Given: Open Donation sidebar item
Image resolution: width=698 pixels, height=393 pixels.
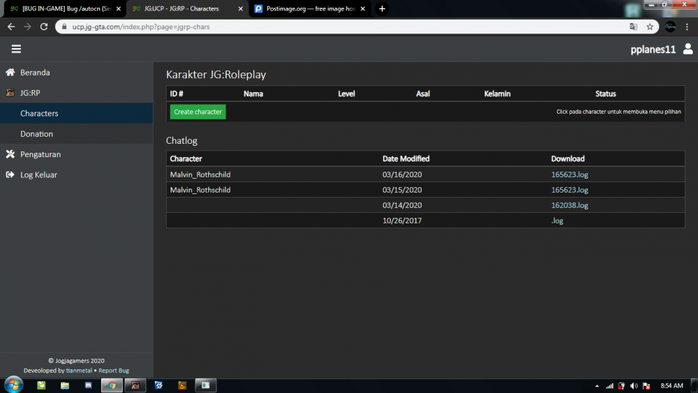Looking at the screenshot, I should tap(77, 133).
